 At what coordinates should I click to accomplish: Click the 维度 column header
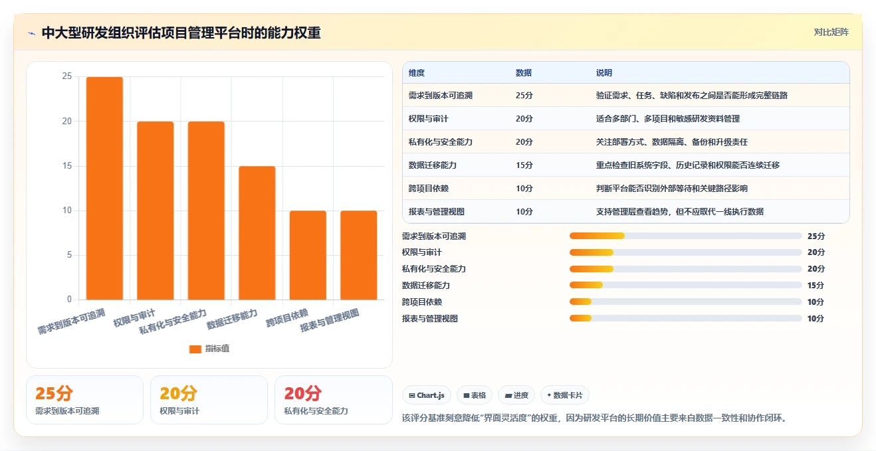(x=417, y=73)
